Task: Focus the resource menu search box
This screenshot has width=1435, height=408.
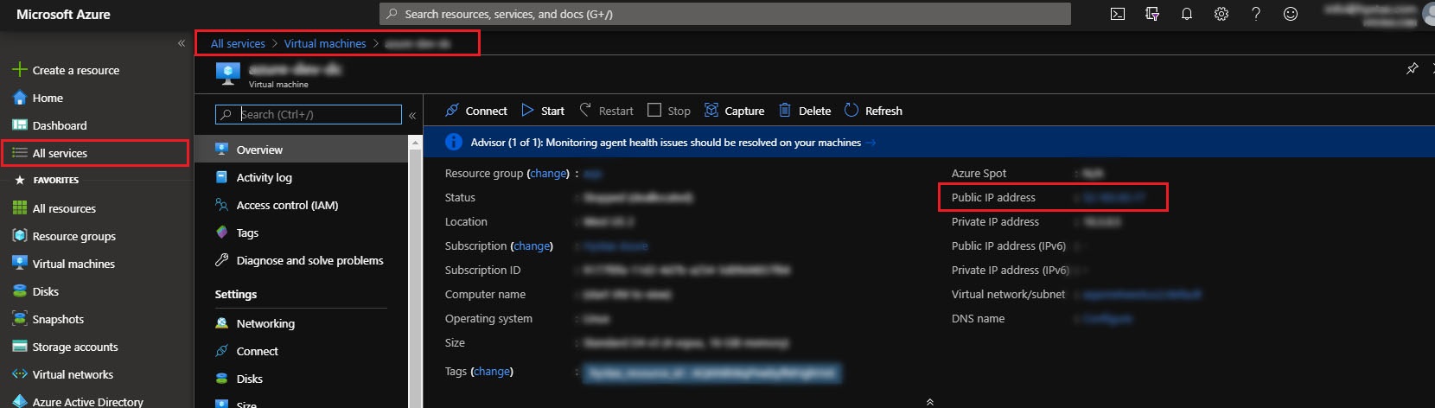Action: pos(309,114)
